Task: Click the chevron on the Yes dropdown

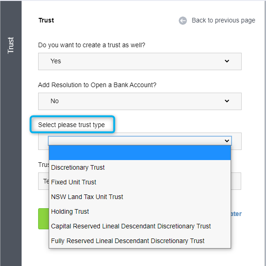Action: (x=227, y=61)
